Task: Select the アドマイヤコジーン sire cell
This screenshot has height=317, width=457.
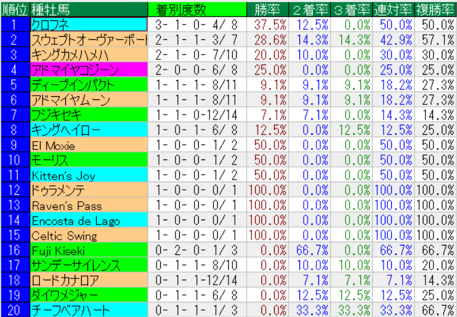Action: (89, 70)
